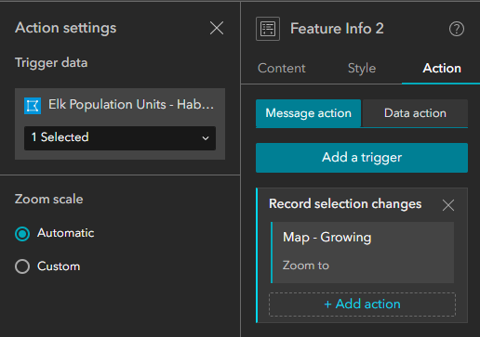Click the Add a trigger button
Viewport: 480px width, 337px height.
tap(362, 158)
